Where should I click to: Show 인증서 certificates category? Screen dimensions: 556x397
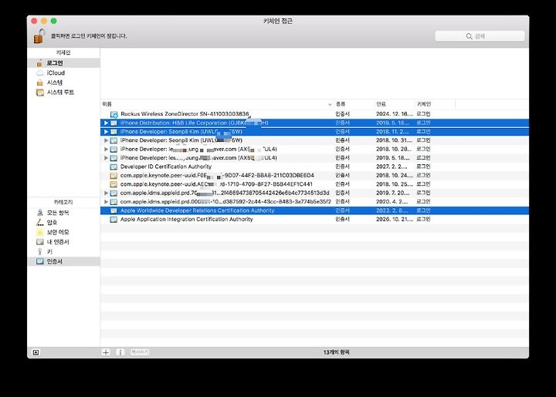click(x=64, y=261)
